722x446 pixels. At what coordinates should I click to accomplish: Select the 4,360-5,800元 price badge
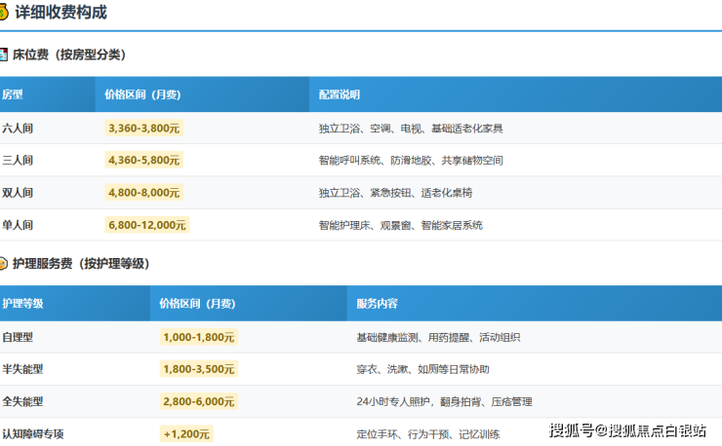(144, 160)
